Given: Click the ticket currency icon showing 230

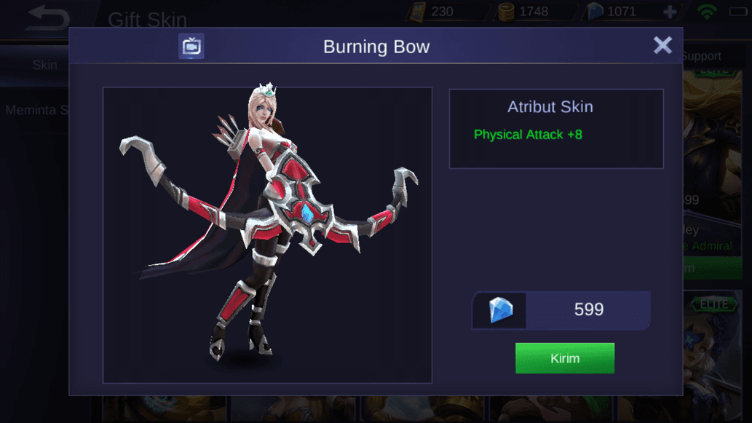Looking at the screenshot, I should 417,12.
